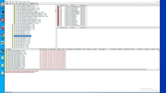The width and height of the screenshot is (166, 93).
Task: Open the Help menu
Action: tap(29, 2)
